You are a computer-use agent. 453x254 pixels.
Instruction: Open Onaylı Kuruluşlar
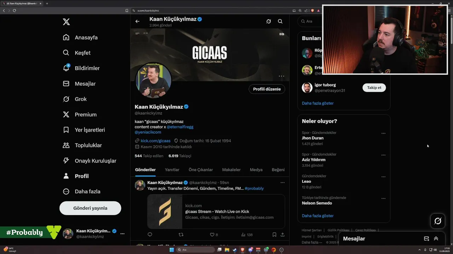[x=90, y=161]
